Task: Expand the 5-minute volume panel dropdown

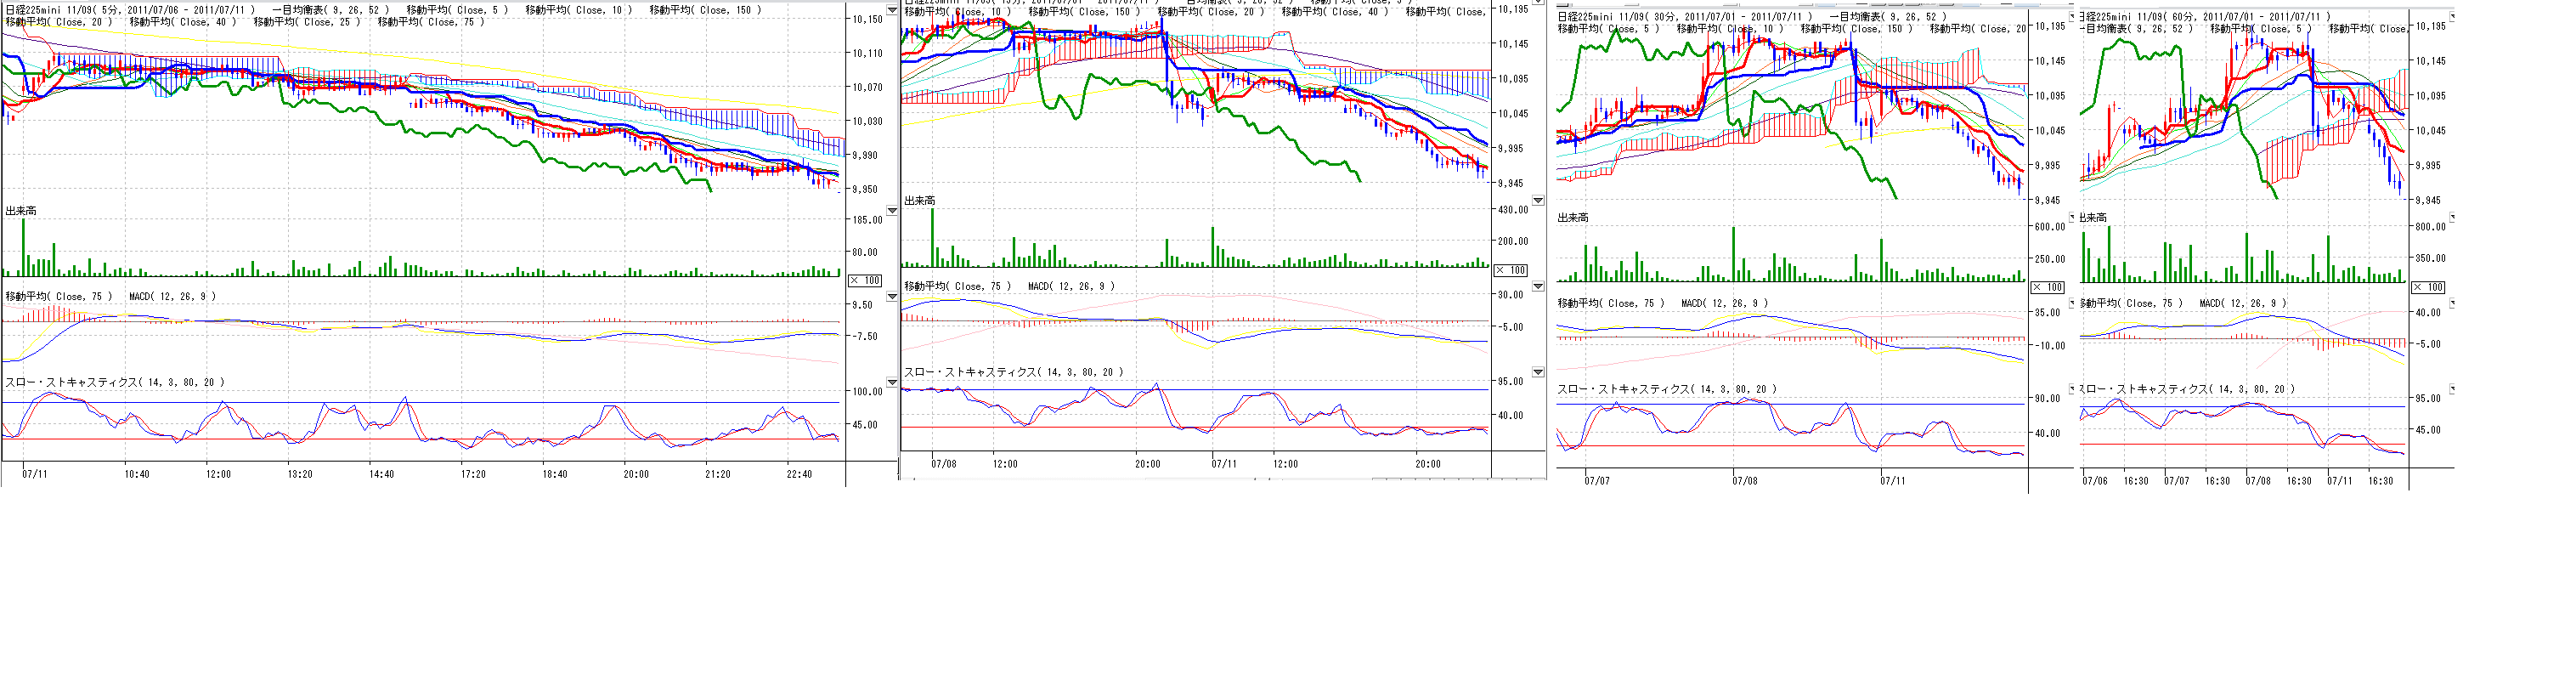Action: pyautogui.click(x=892, y=211)
